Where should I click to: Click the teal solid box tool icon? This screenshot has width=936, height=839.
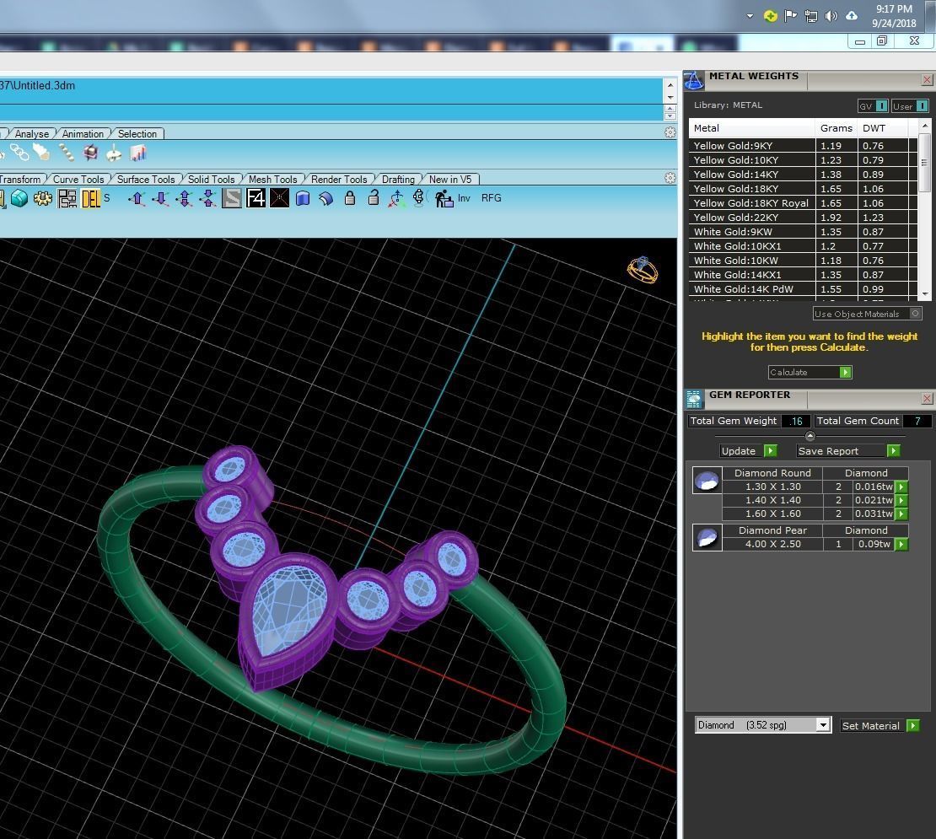point(19,198)
